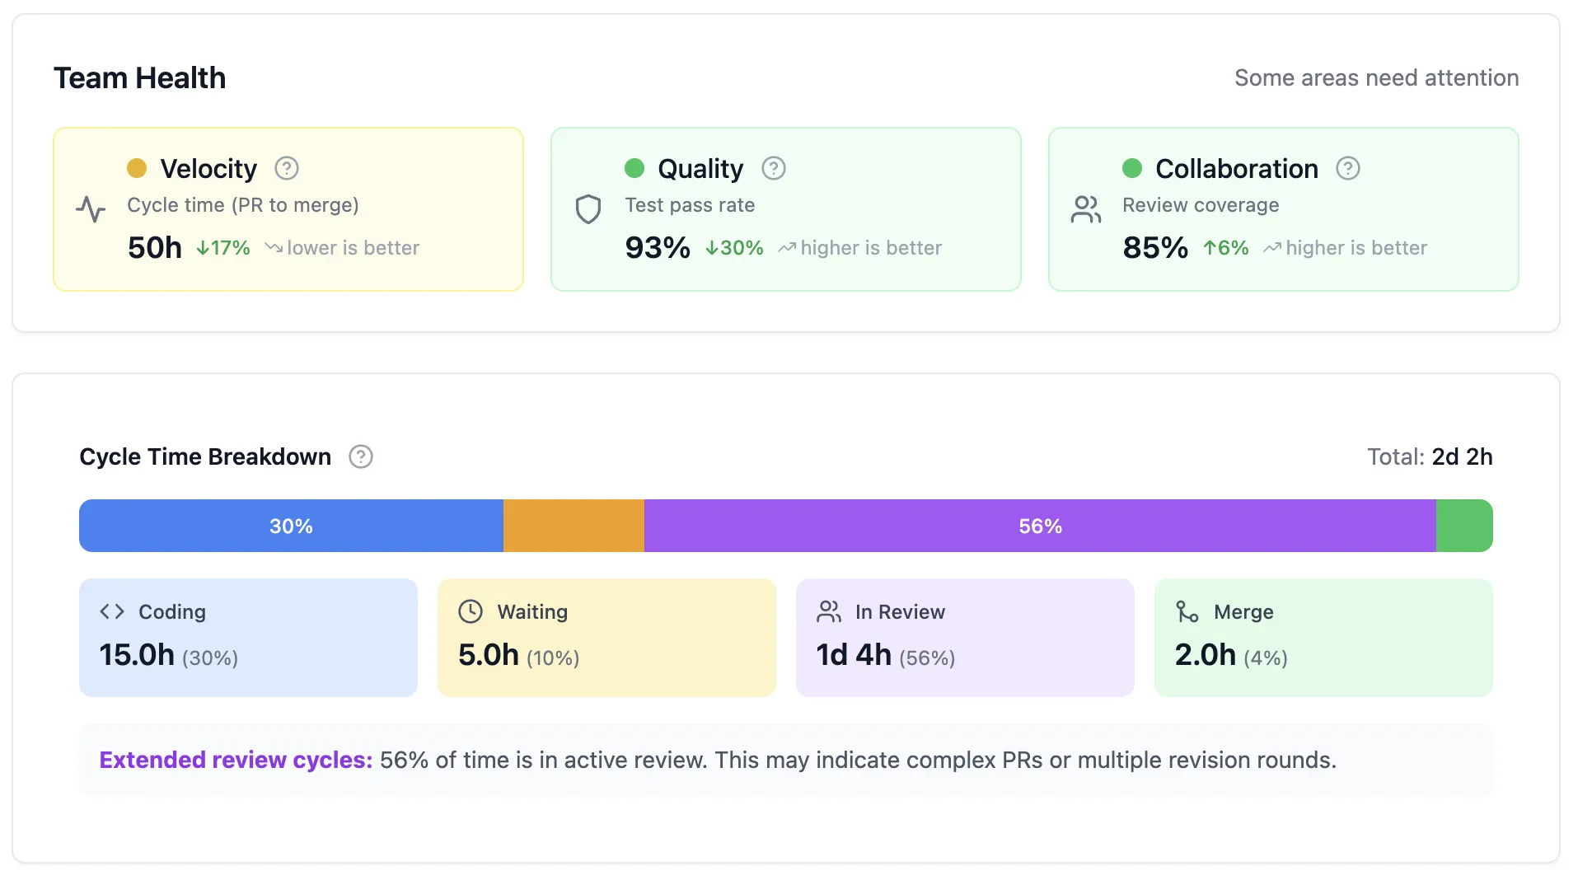Click the Merge branch icon
The height and width of the screenshot is (880, 1578).
[1187, 611]
